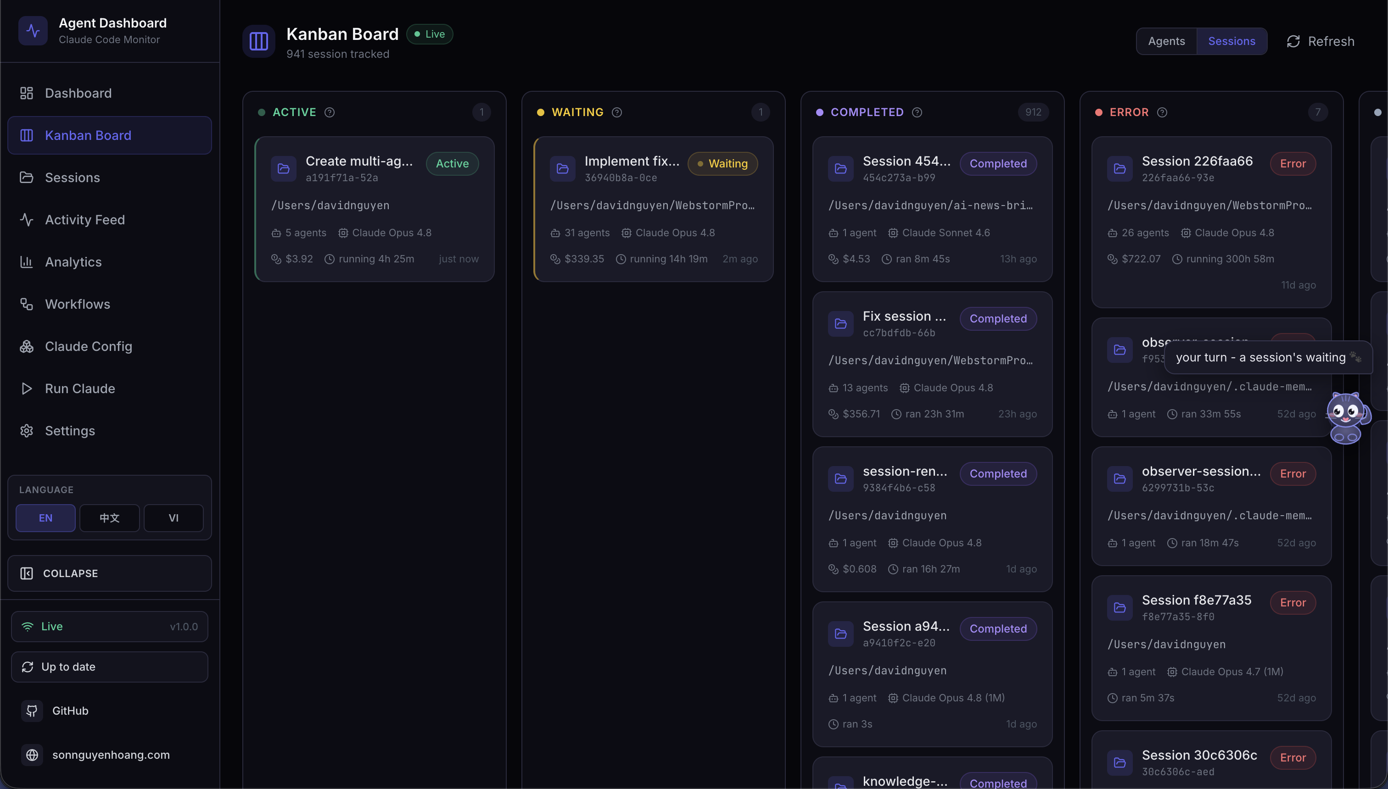The height and width of the screenshot is (789, 1388).
Task: Click the Waiting status badge
Action: tap(723, 164)
